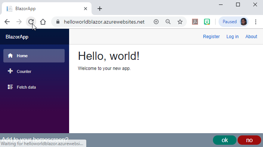Close the BlazorApp tab
Image resolution: width=263 pixels, height=147 pixels.
point(86,9)
